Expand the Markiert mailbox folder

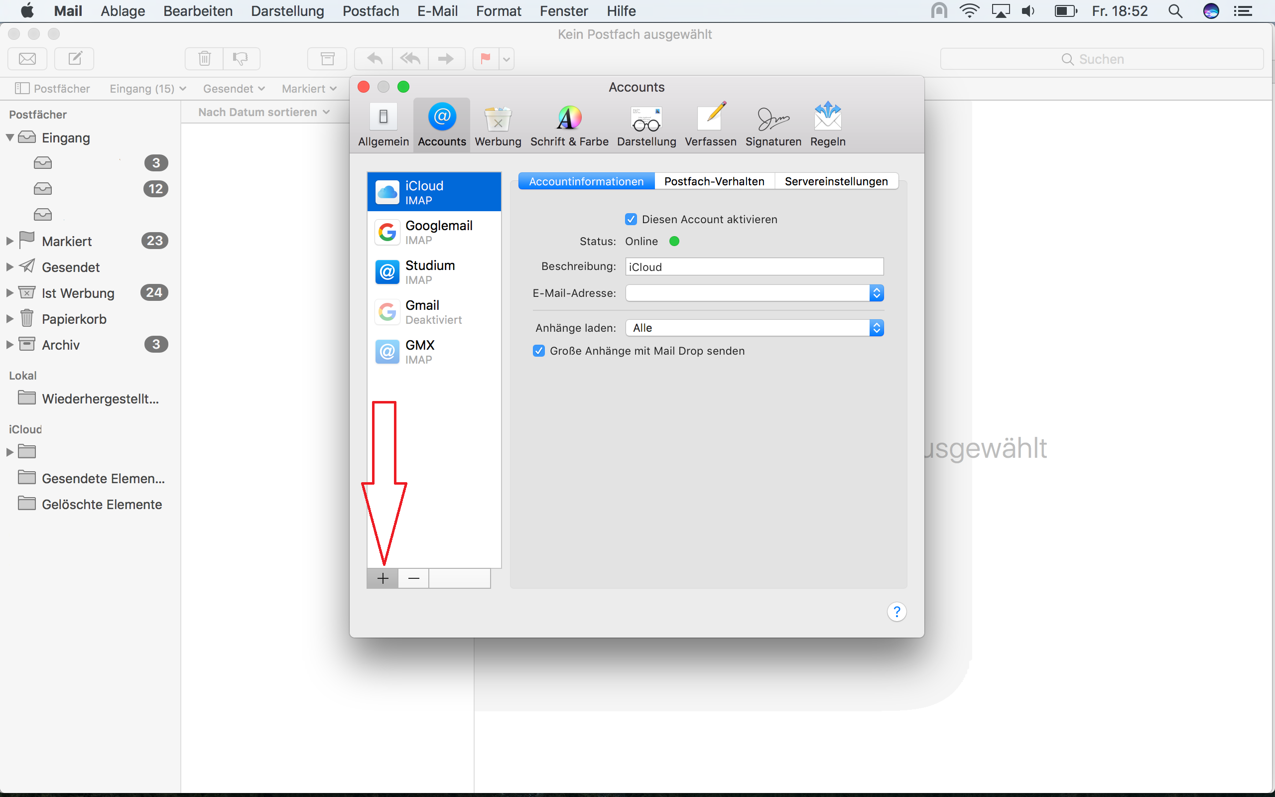tap(9, 242)
